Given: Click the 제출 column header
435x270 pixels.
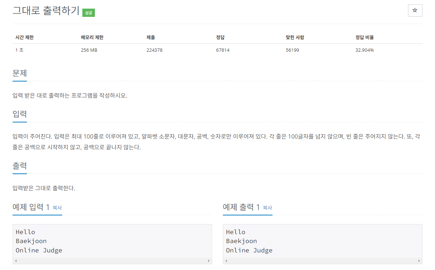Looking at the screenshot, I should [151, 37].
